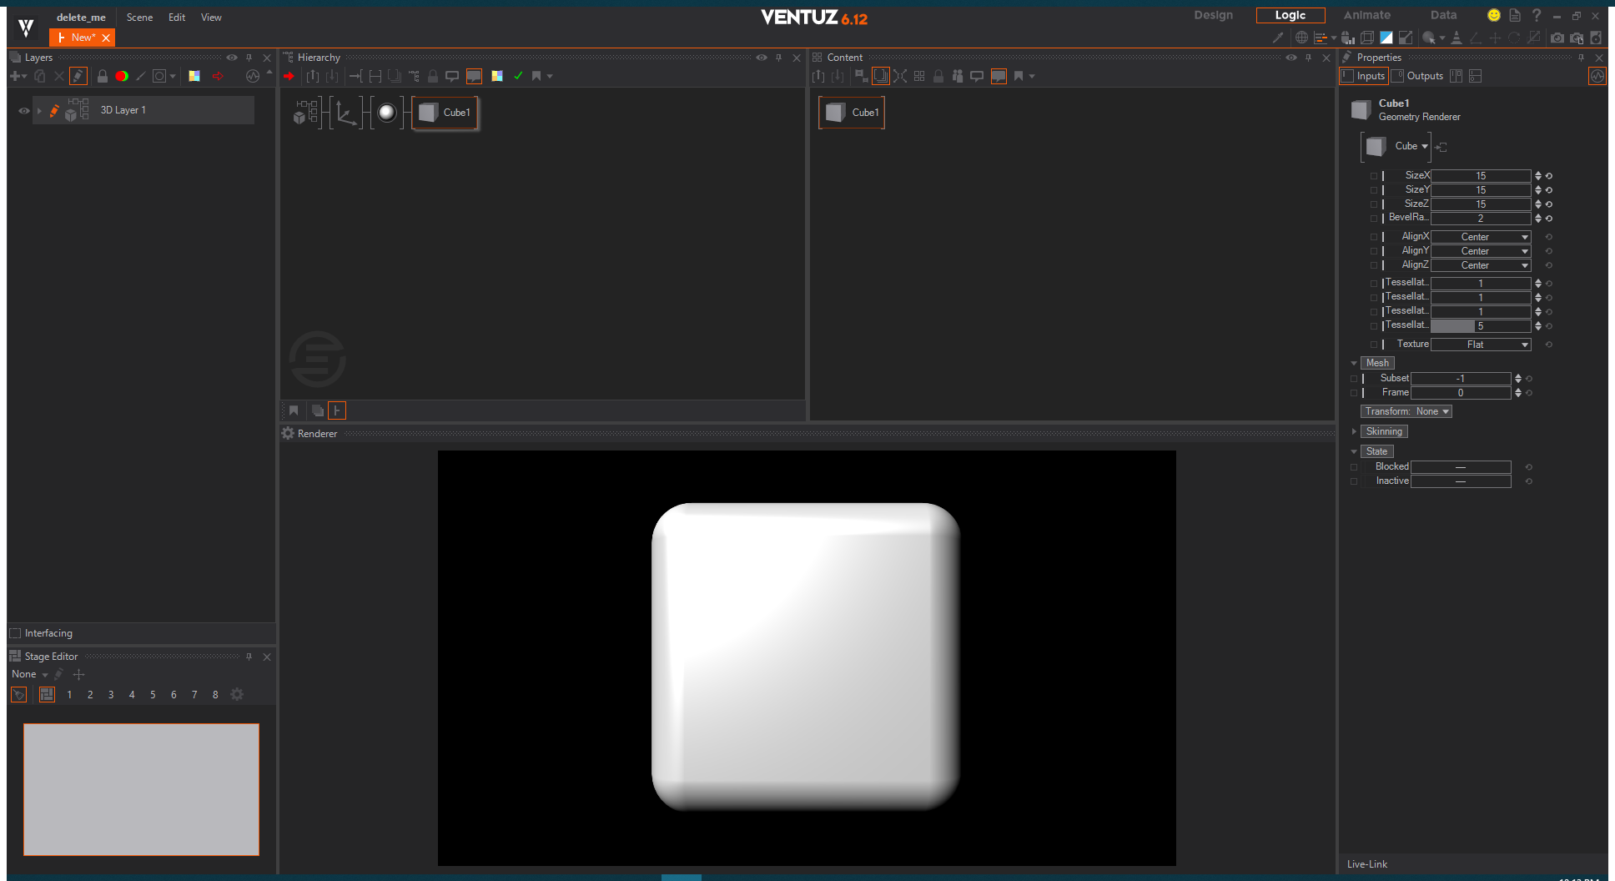Click the Tessellation slider showing value 5

(x=1481, y=326)
